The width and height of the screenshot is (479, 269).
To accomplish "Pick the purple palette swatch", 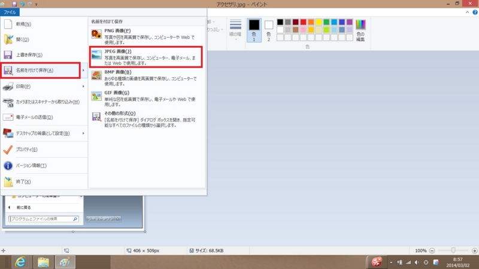I will click(x=350, y=22).
